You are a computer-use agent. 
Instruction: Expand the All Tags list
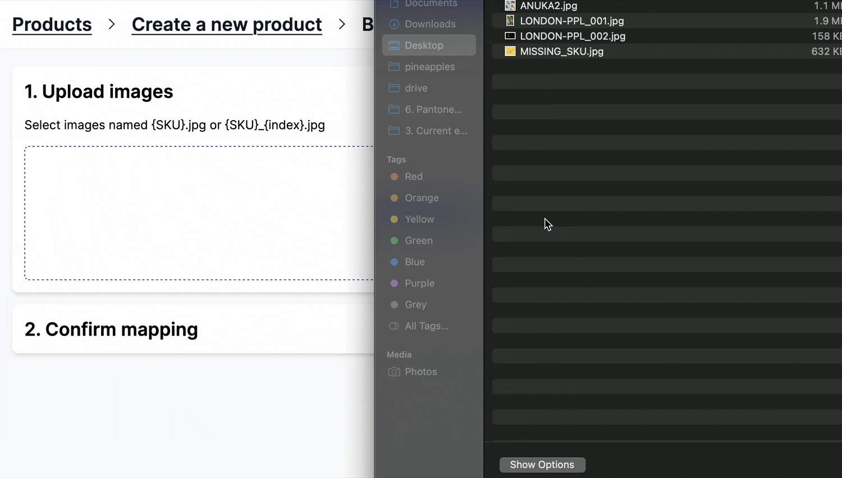[x=425, y=326]
